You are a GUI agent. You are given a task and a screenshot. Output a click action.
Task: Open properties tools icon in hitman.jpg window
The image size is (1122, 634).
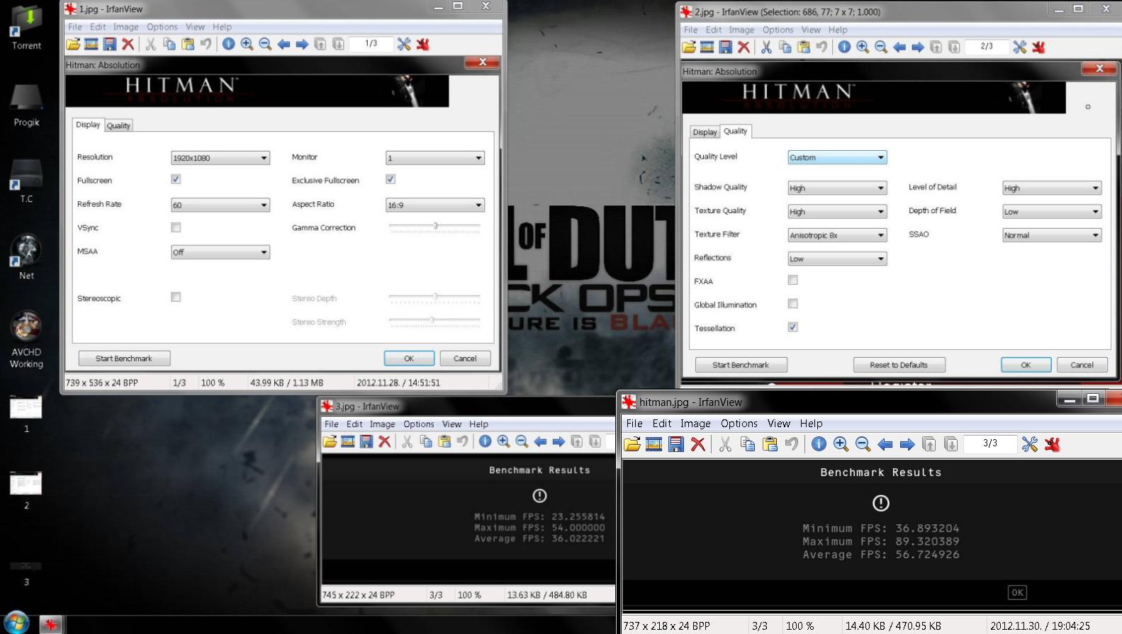(1030, 444)
